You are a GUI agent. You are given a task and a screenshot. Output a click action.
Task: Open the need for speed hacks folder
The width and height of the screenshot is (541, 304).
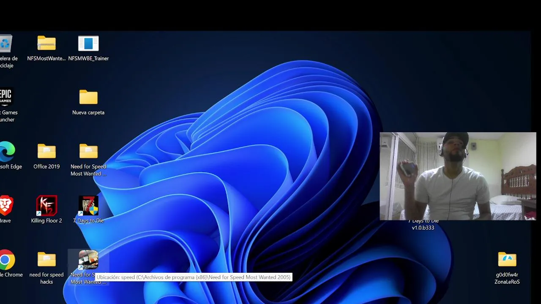pyautogui.click(x=46, y=259)
